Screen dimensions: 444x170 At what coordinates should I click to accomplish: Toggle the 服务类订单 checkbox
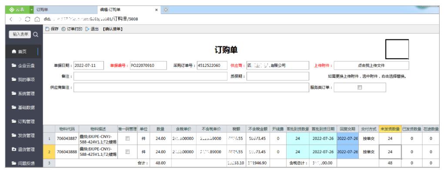tap(360, 87)
